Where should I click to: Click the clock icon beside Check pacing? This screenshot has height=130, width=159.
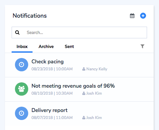tap(22, 65)
